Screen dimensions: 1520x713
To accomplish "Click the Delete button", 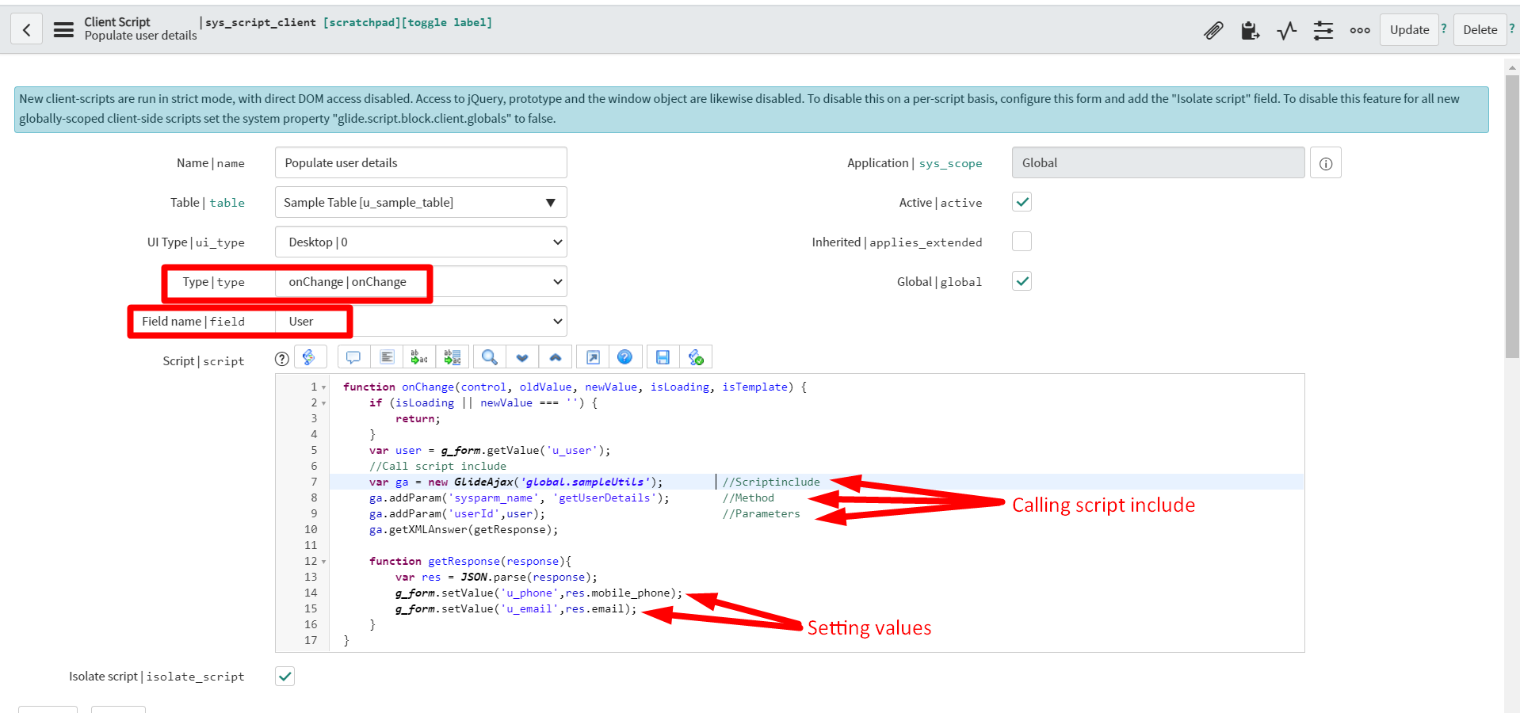I will 1480,30.
